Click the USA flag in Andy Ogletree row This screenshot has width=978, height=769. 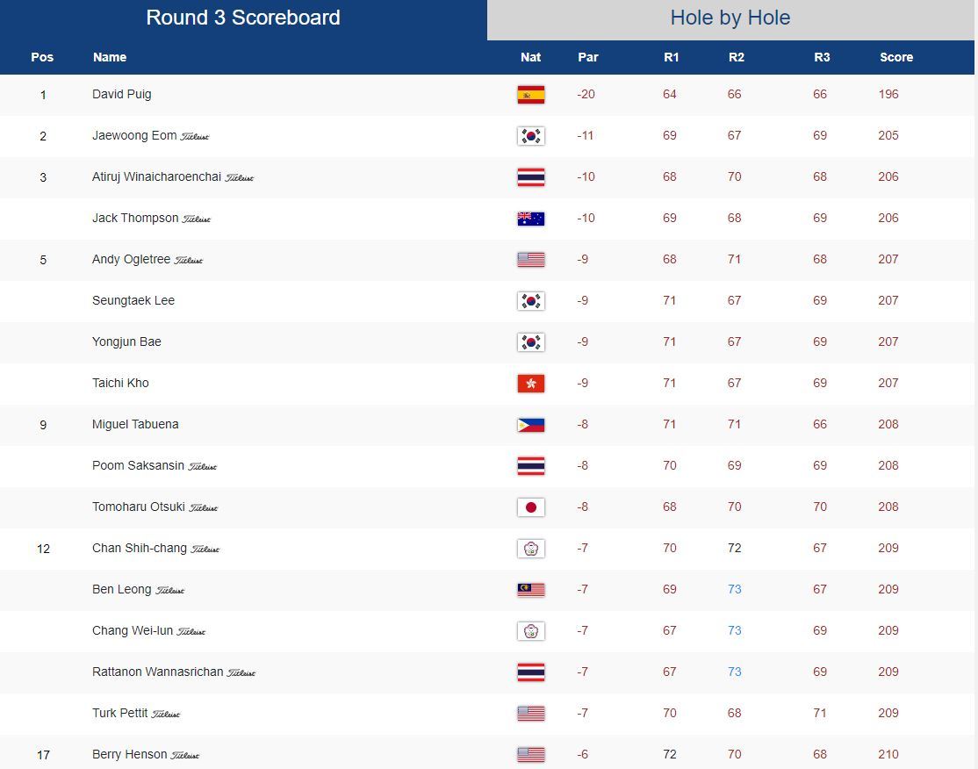[x=530, y=260]
